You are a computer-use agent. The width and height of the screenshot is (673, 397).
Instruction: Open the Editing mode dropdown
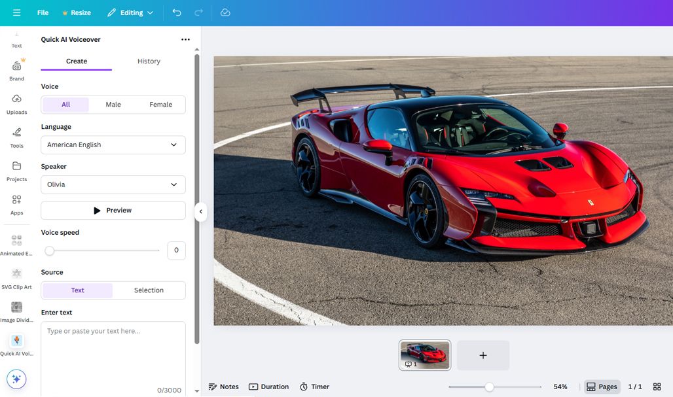click(130, 12)
